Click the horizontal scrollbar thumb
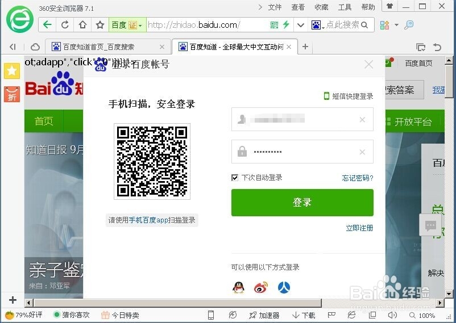 (x=178, y=303)
